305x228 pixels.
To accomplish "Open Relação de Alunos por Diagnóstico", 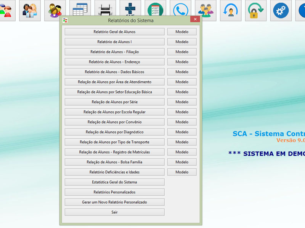I will coord(114,132).
